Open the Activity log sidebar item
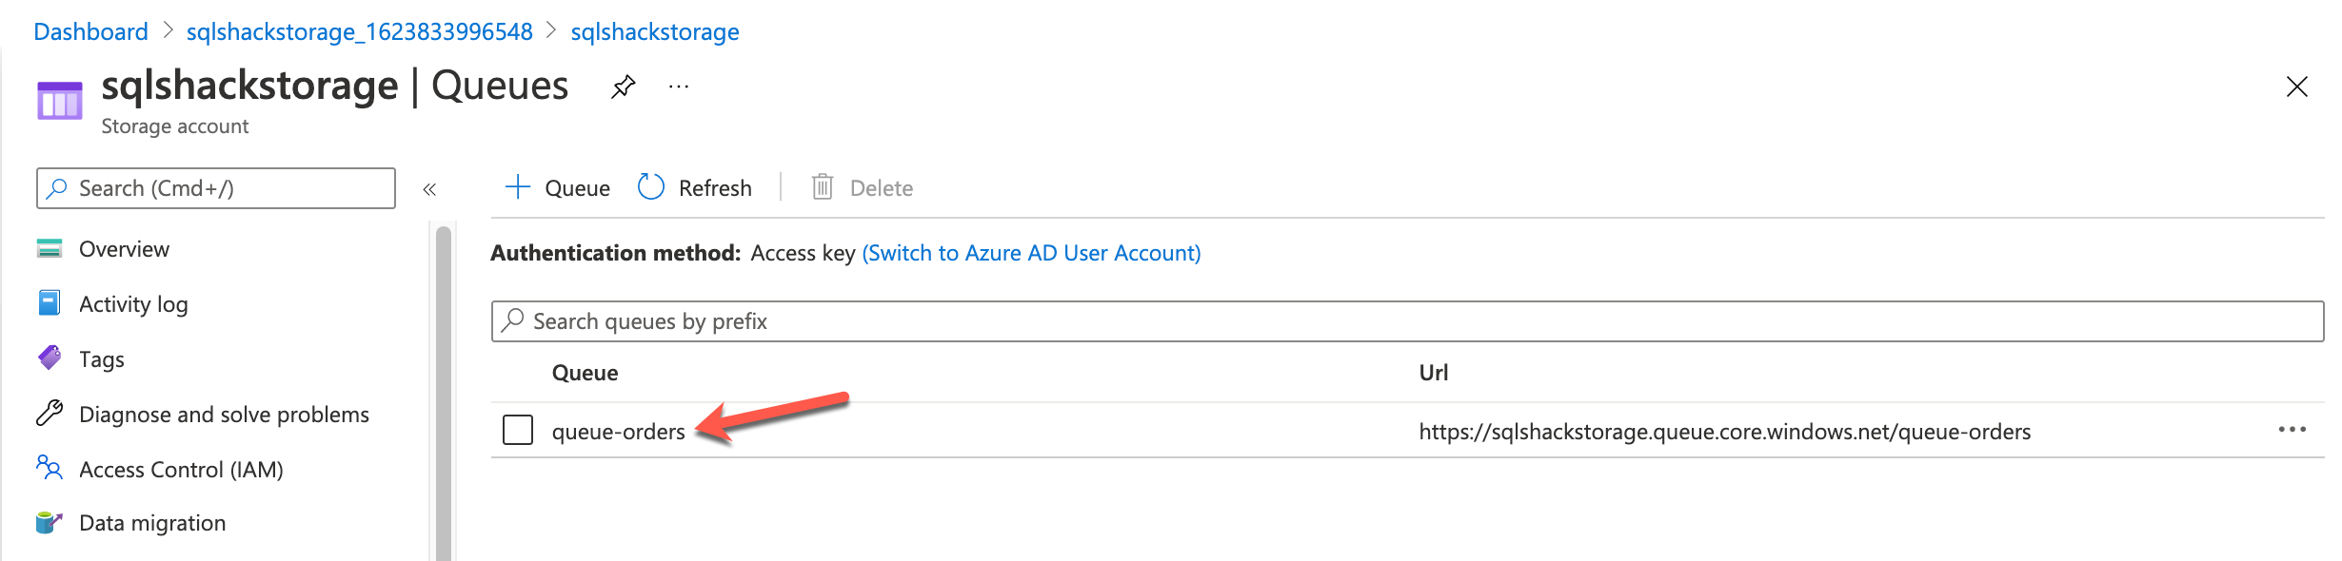2342x561 pixels. point(133,304)
